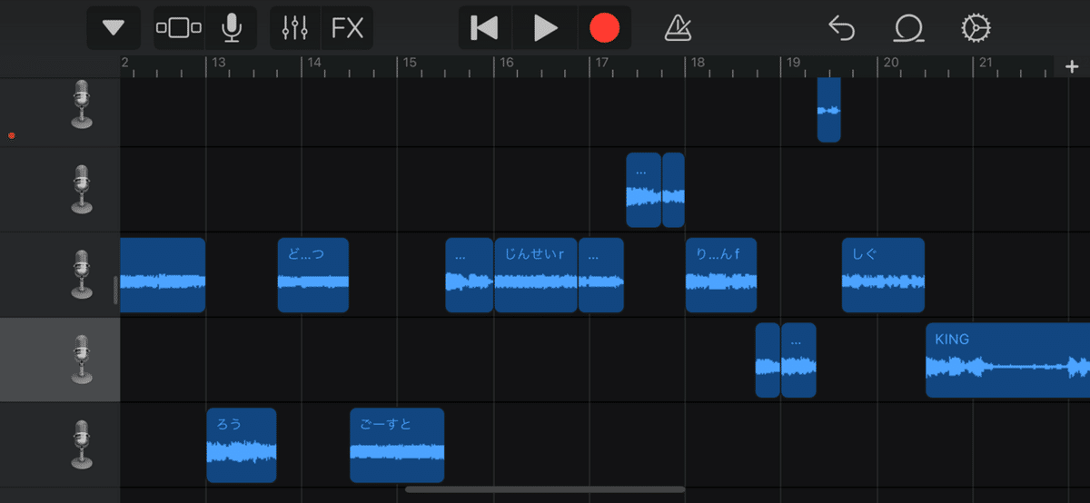Select the じんせいr audio region

536,275
